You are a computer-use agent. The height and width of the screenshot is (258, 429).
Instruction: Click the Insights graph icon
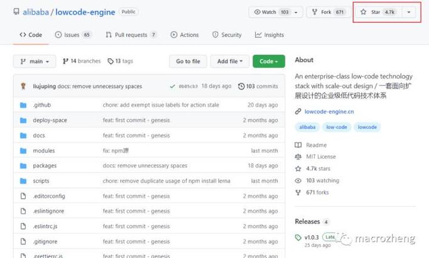coord(258,35)
